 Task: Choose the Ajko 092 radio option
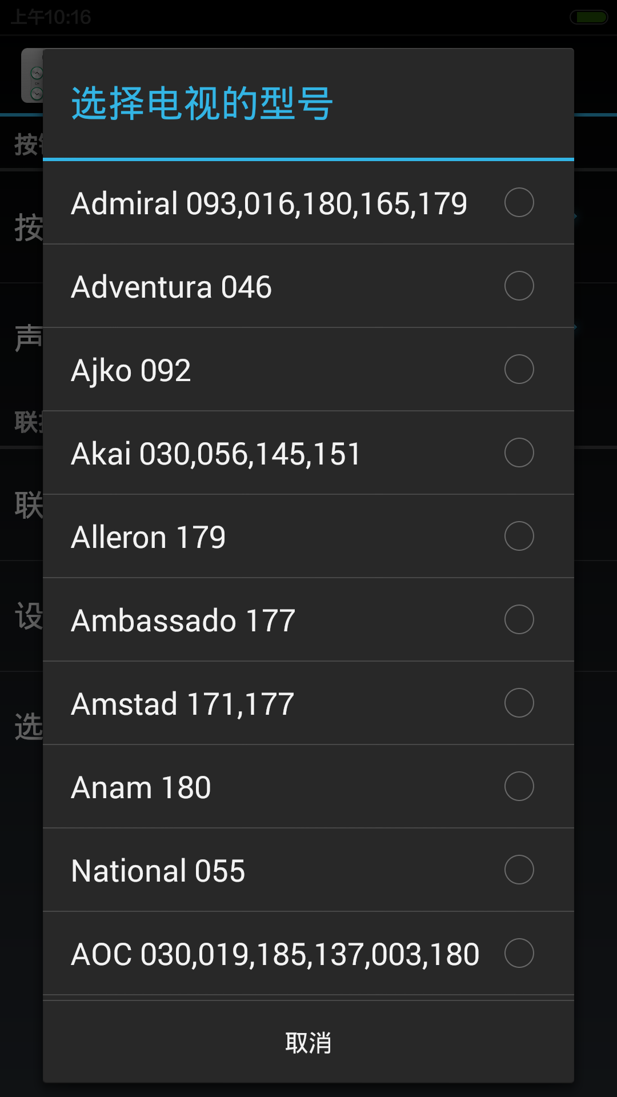point(519,369)
